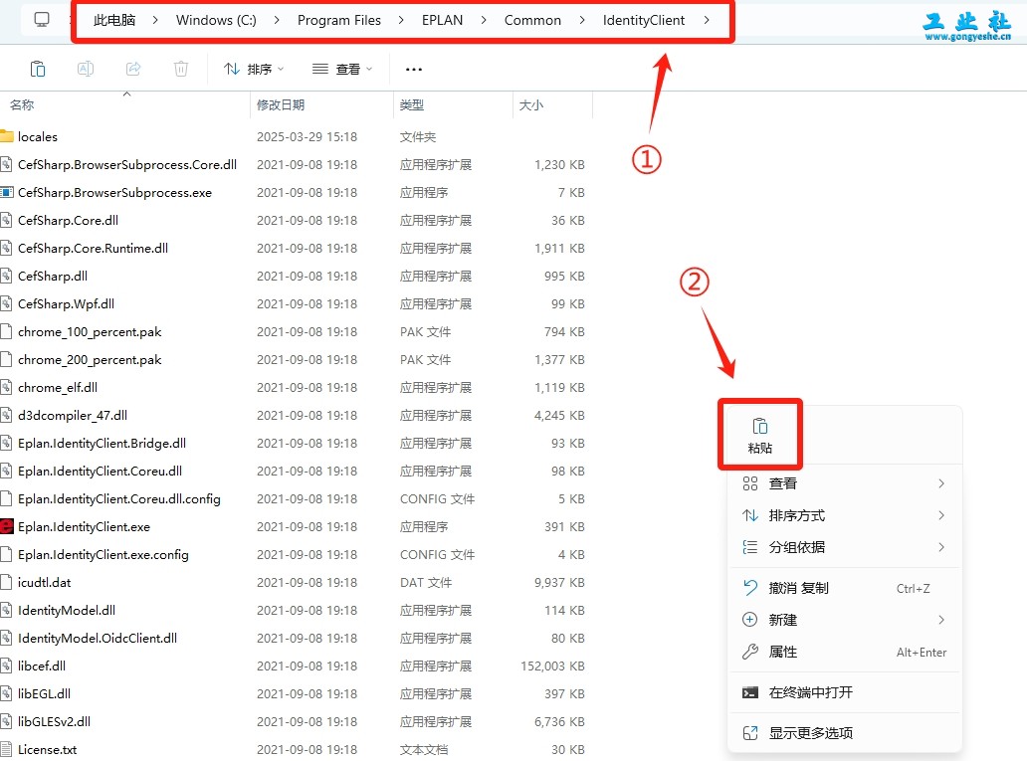Sort by the 大小 column header
The image size is (1027, 761).
click(x=531, y=104)
